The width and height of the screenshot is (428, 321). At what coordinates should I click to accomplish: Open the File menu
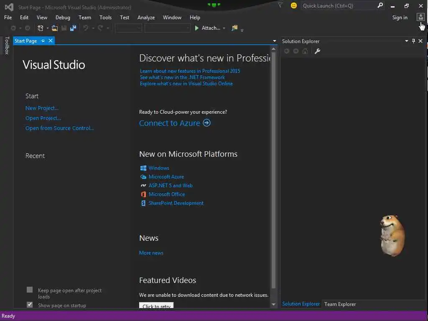click(8, 18)
